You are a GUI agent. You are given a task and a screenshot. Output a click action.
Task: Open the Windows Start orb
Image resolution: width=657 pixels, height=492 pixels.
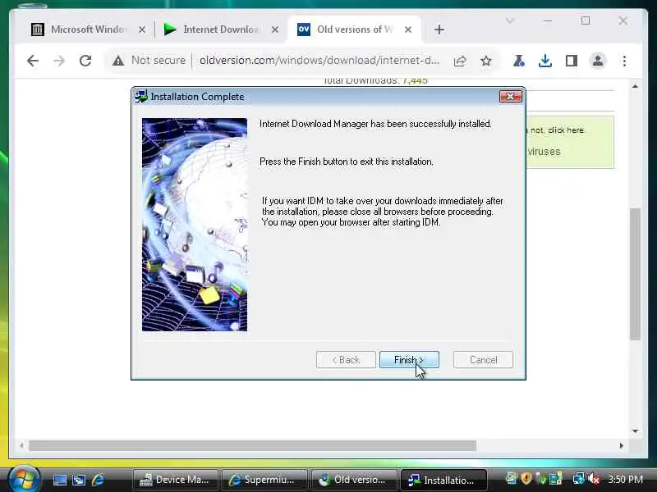click(24, 479)
